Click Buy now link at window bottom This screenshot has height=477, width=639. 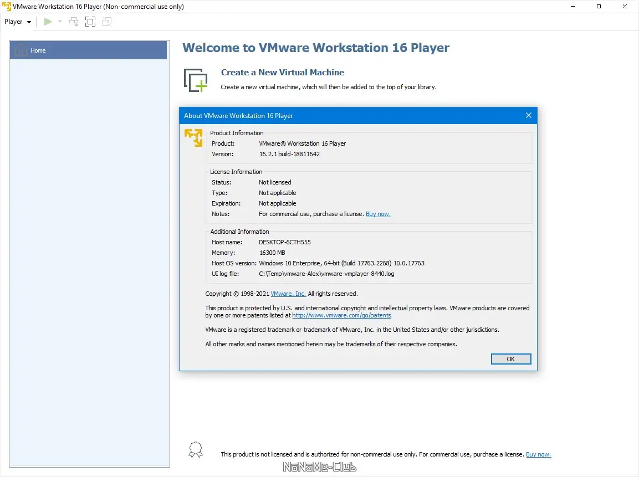(x=538, y=454)
